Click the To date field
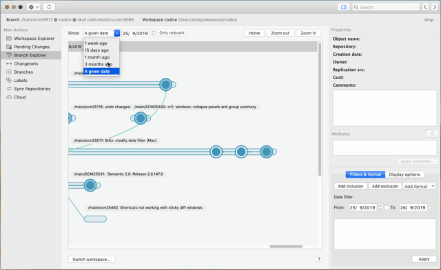441x270 pixels. (413, 207)
